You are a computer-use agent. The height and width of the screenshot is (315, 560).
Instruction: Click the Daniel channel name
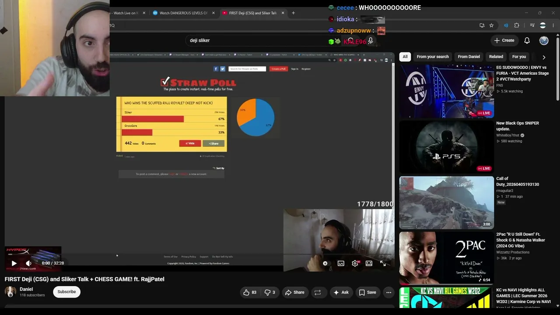[26, 289]
